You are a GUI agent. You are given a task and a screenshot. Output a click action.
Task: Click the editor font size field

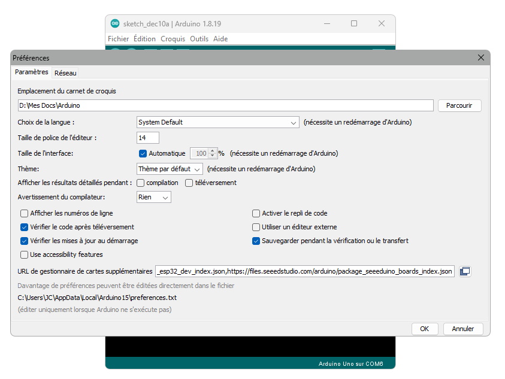148,138
